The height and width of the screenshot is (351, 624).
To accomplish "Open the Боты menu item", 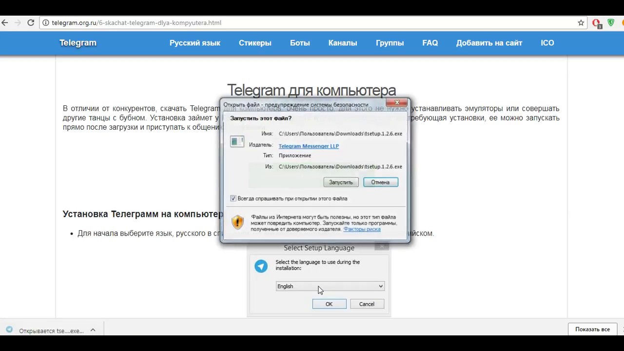I will (300, 43).
